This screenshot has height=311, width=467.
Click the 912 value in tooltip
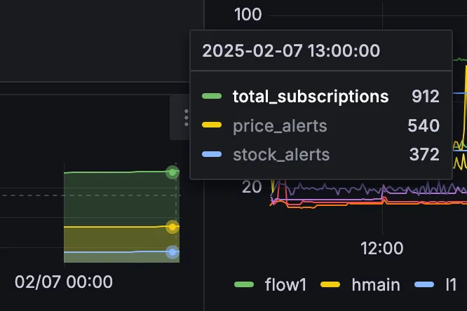tap(426, 97)
